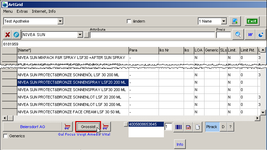Expand the 1 Name dropdown
The width and height of the screenshot is (267, 150).
[224, 22]
